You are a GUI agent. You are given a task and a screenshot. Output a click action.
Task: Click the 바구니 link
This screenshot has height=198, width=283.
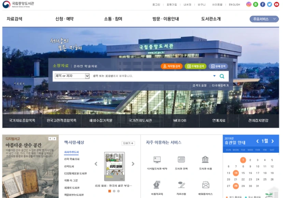tap(202, 5)
